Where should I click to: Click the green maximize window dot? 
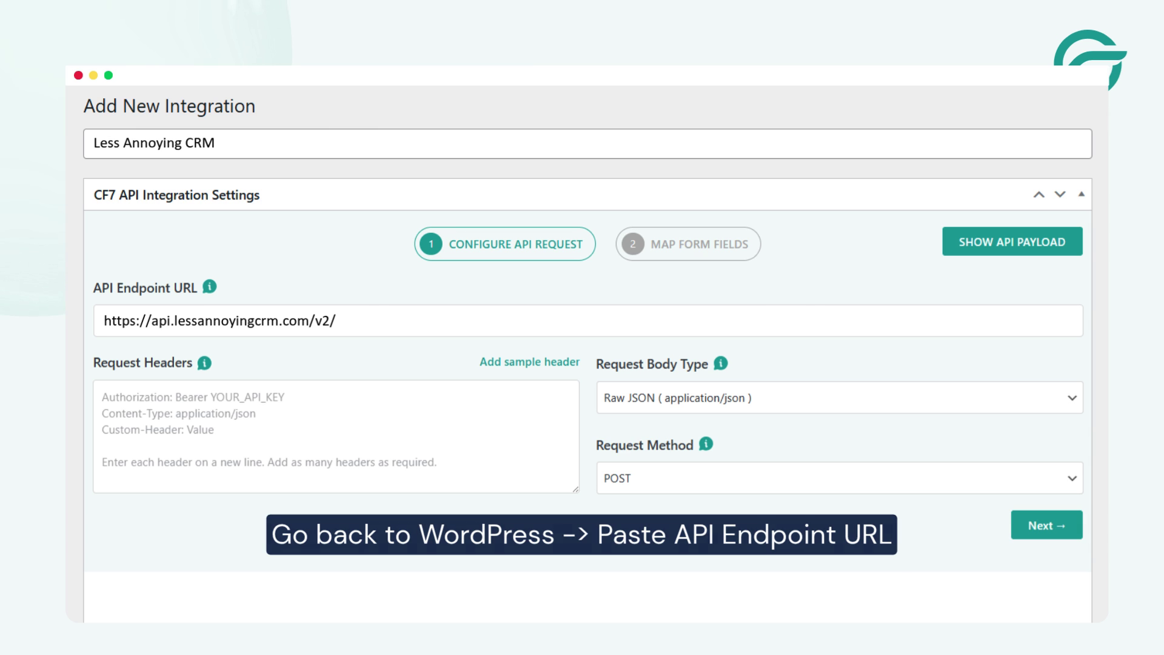point(109,75)
